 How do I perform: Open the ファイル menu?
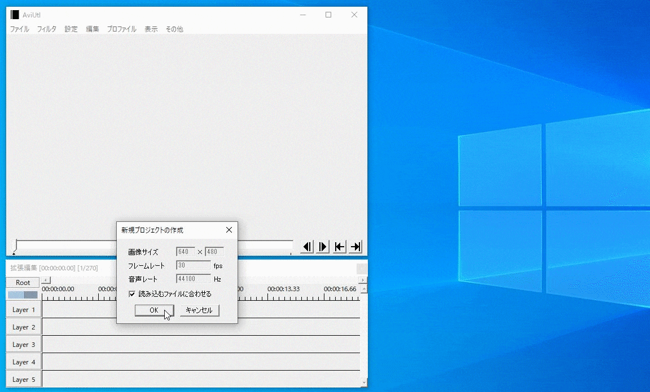[x=20, y=29]
